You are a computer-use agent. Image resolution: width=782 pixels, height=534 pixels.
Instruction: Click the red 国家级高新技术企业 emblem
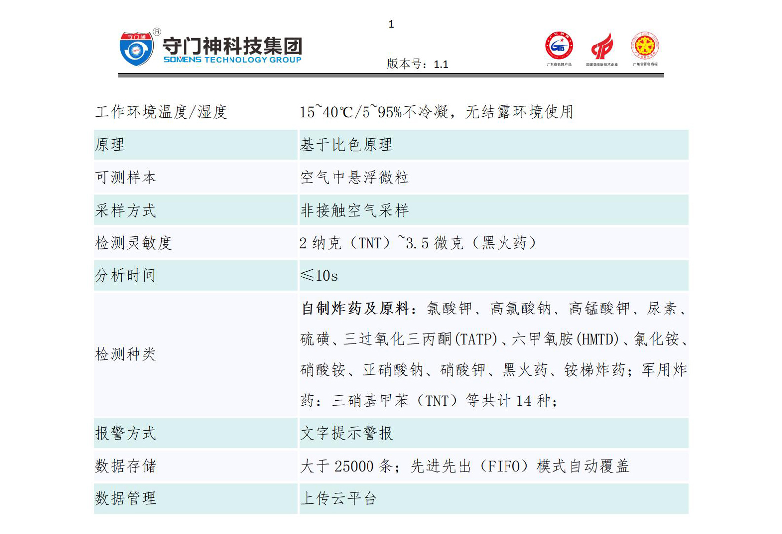601,46
